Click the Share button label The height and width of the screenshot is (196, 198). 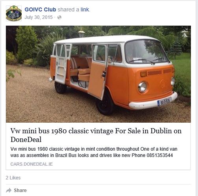pos(20,190)
